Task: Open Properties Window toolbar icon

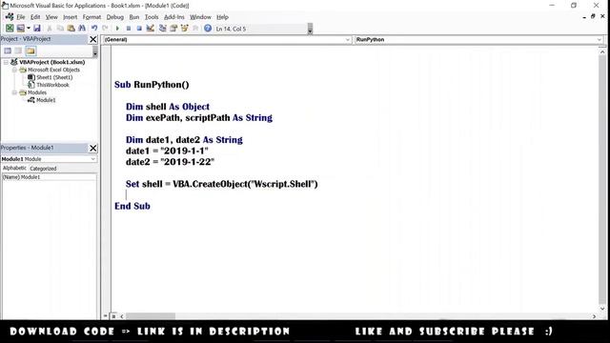Action: (173, 29)
